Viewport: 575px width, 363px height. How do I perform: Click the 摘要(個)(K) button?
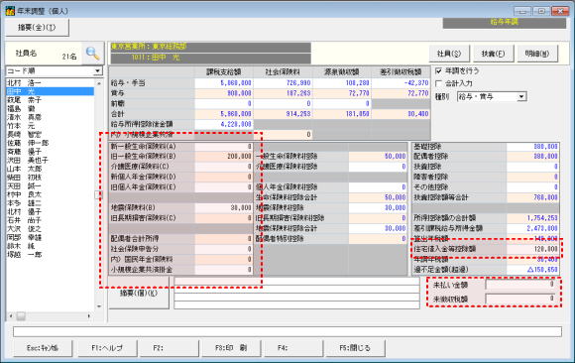pos(139,293)
